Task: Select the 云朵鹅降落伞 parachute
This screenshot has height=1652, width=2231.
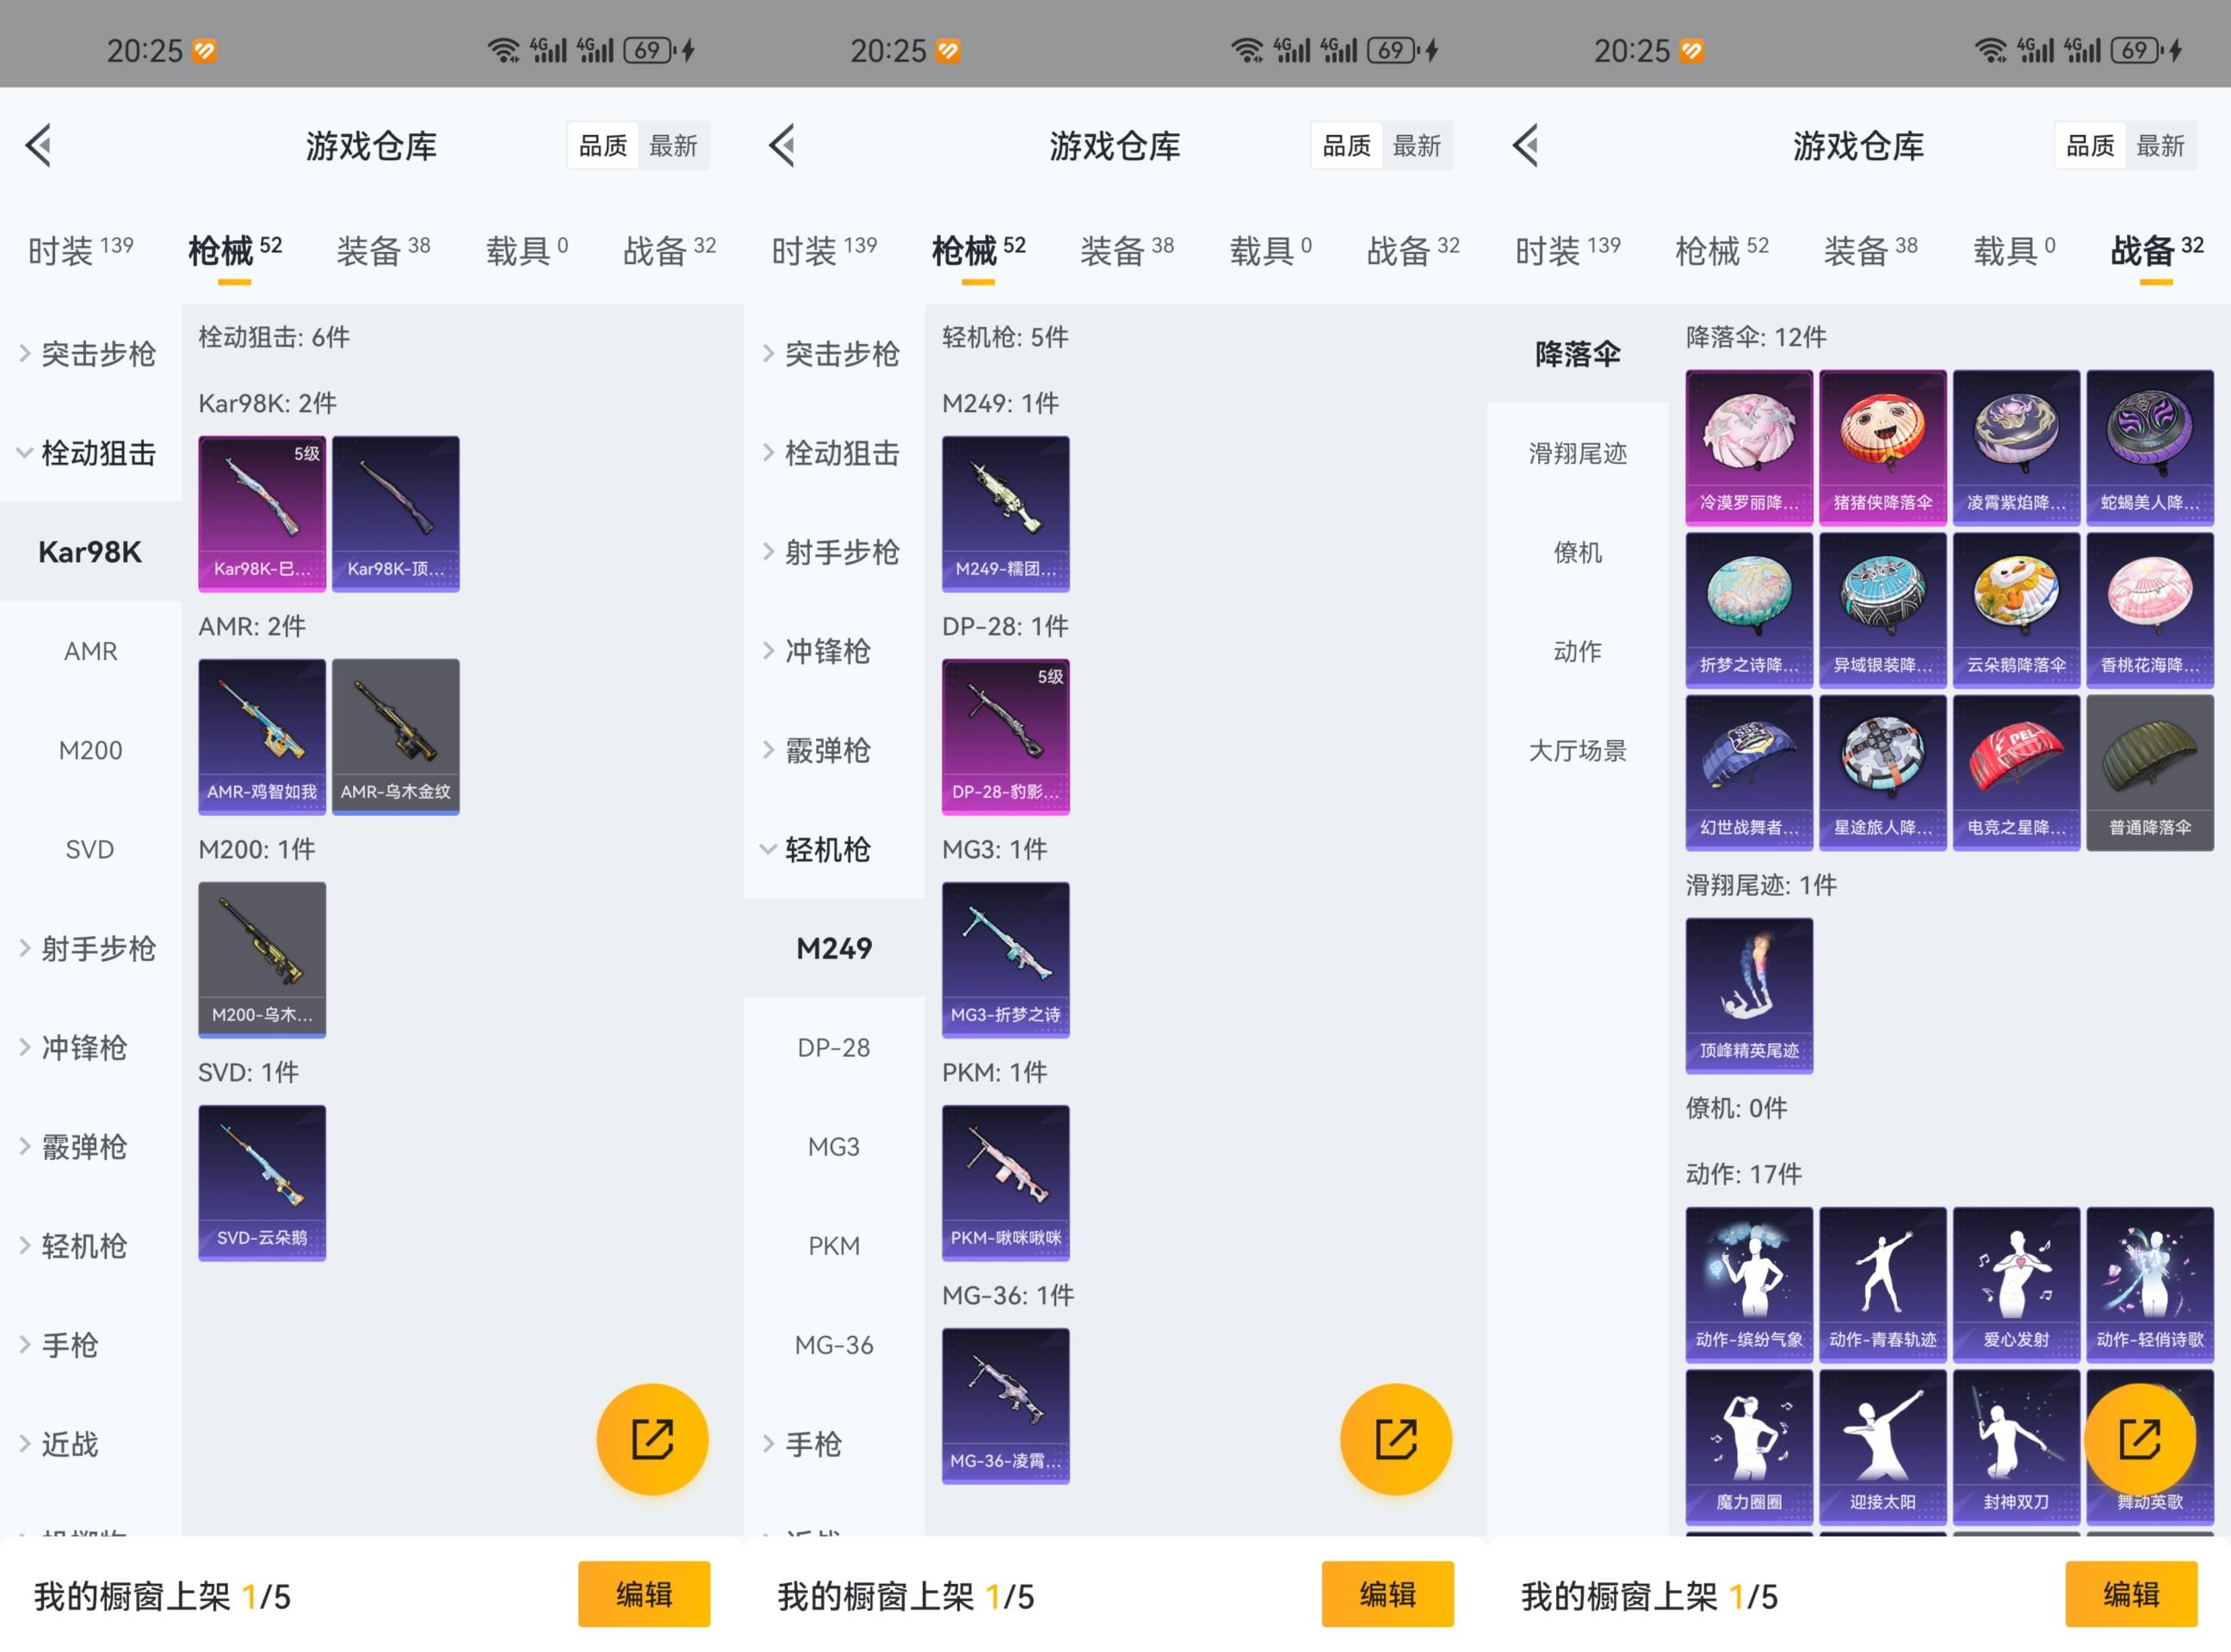Action: 2016,610
